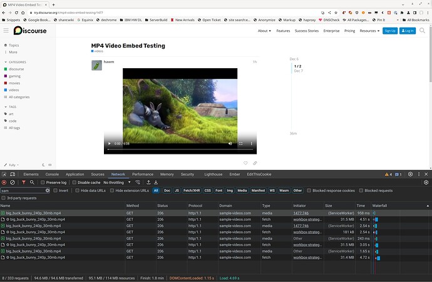Click the Sign Up button
Screen dimensions: 432x282
390,31
